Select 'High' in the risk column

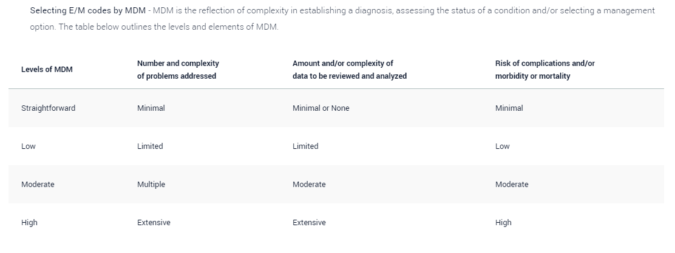pos(503,223)
